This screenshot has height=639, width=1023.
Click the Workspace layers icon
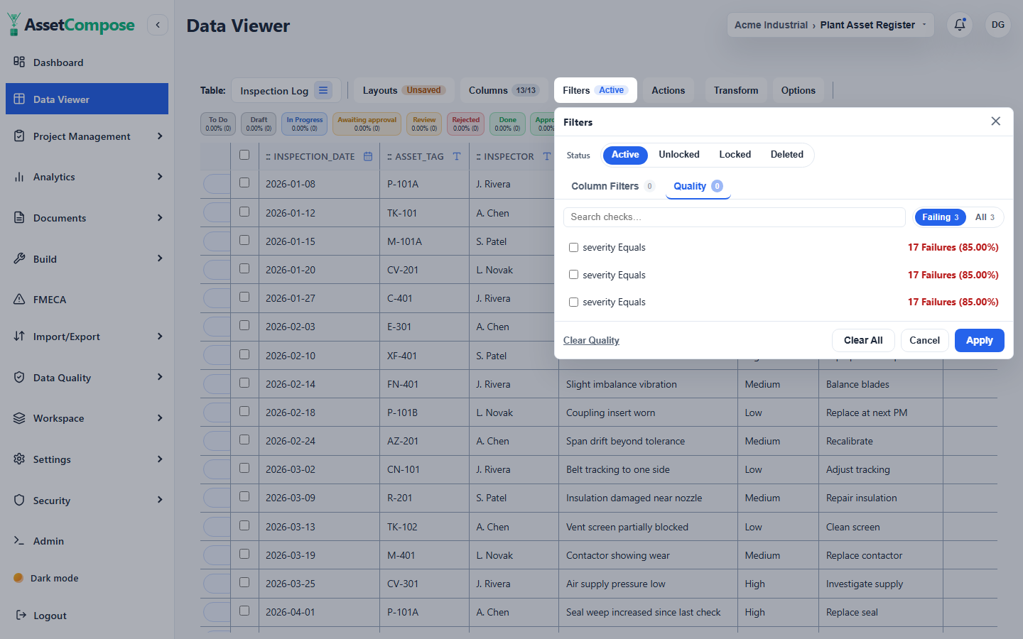click(19, 418)
